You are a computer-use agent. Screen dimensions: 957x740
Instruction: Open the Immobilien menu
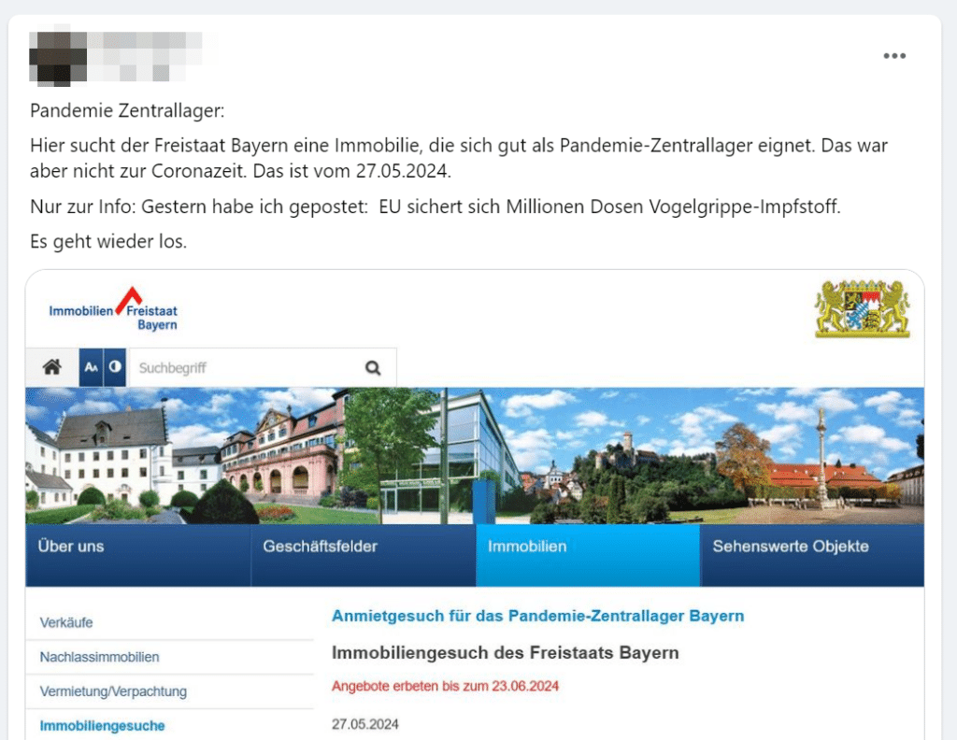pos(588,555)
